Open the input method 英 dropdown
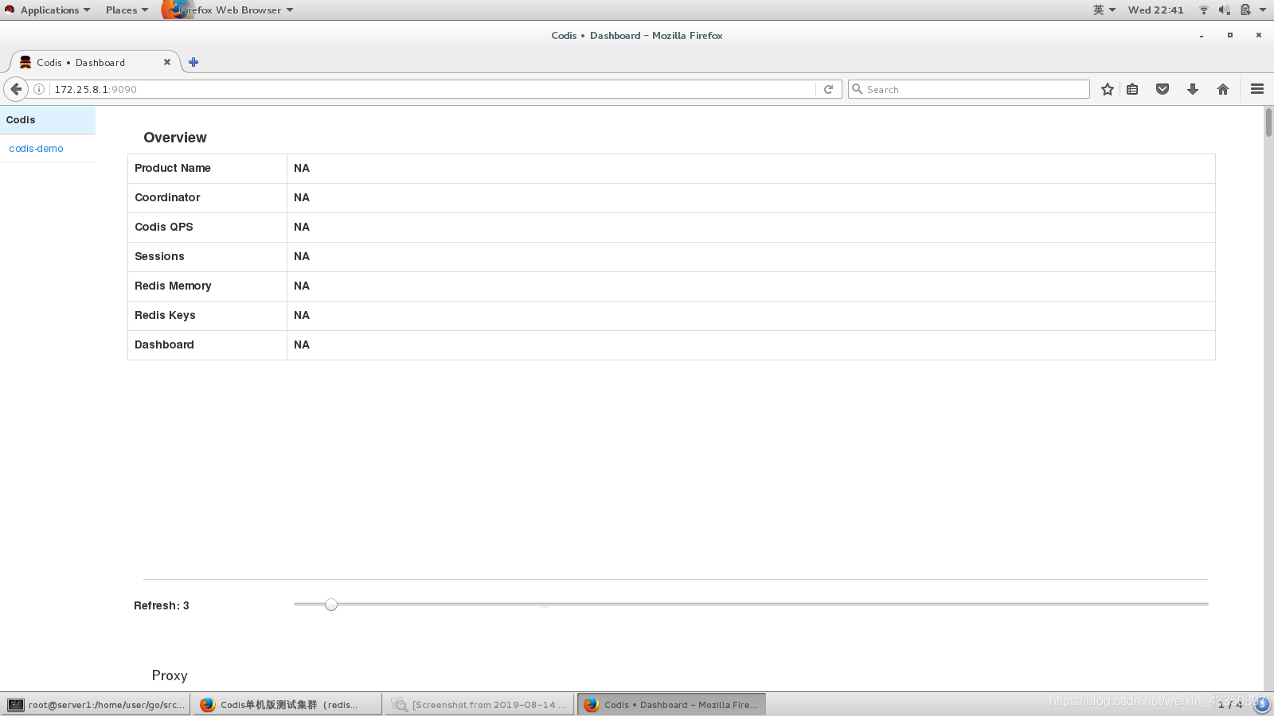1274x716 pixels. 1104,10
